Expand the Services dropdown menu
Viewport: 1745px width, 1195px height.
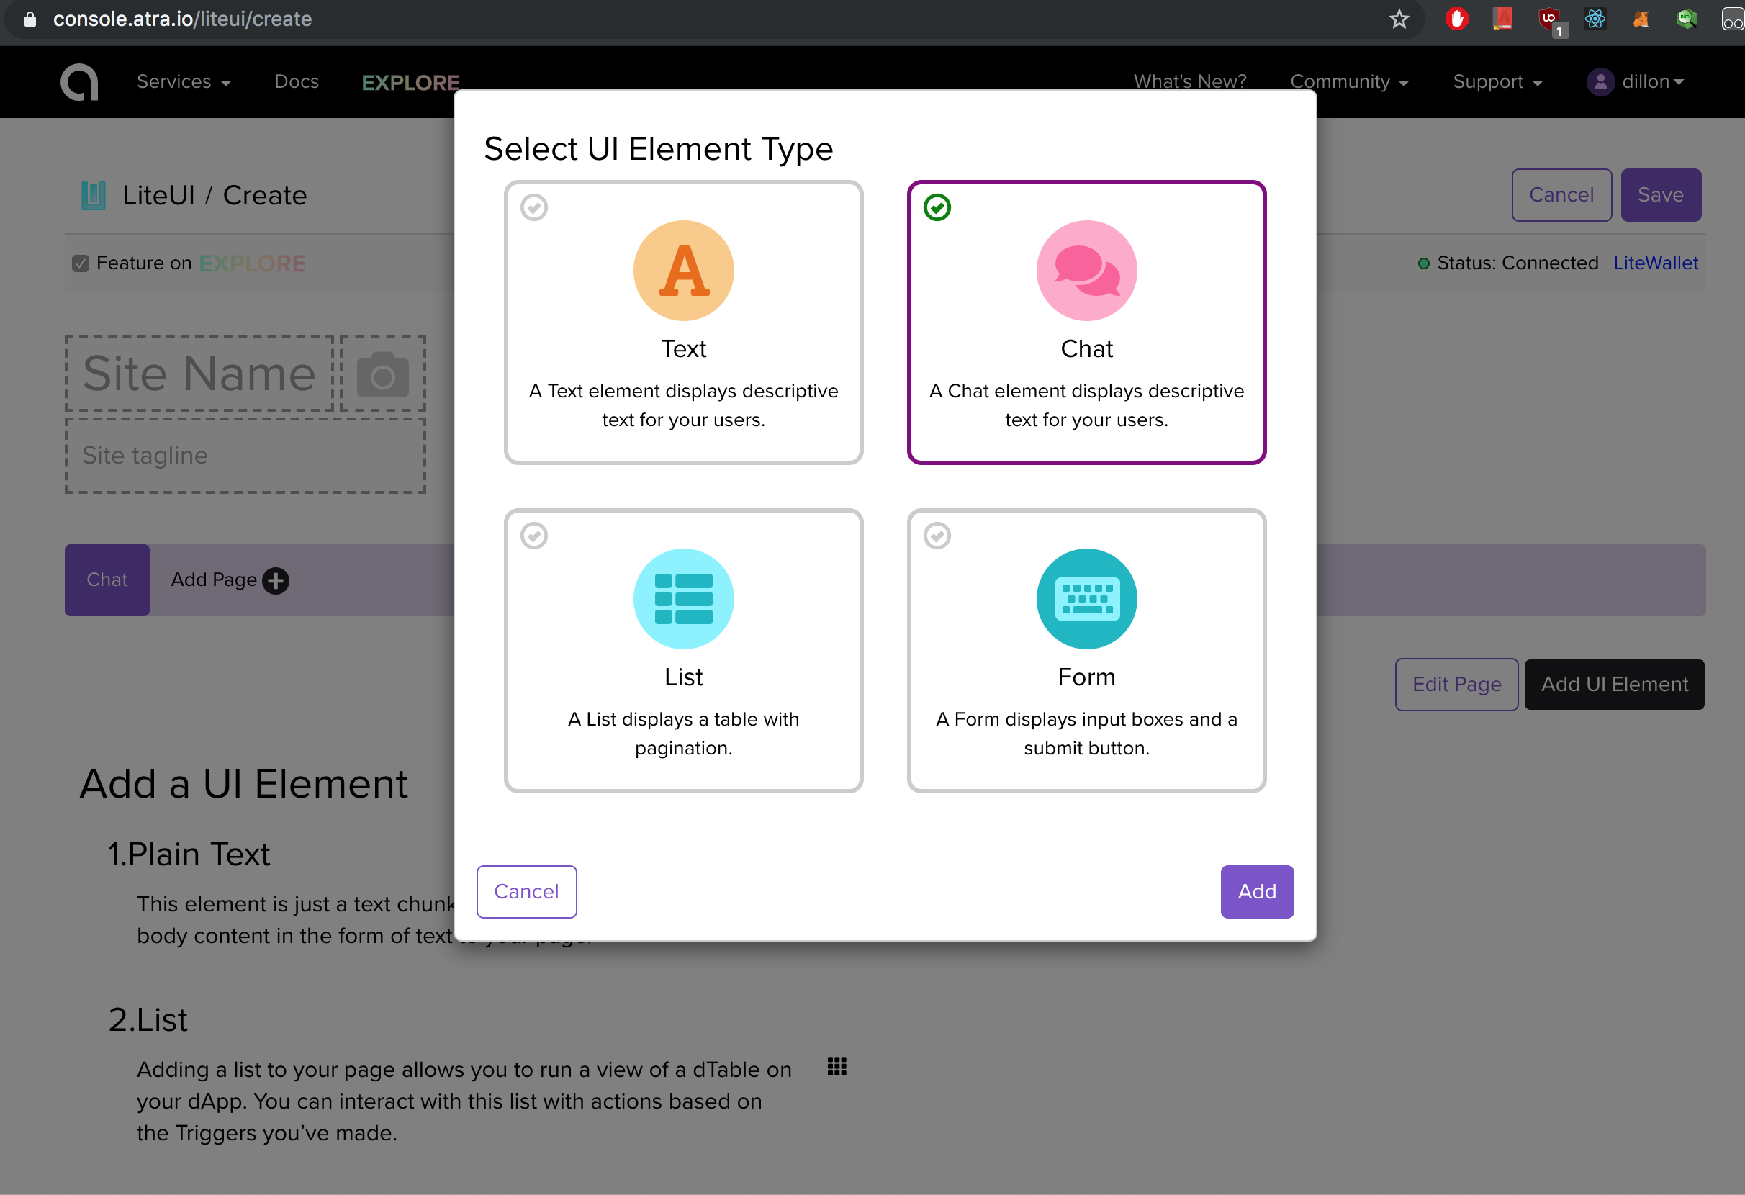pos(183,82)
